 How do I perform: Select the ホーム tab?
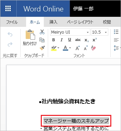[35, 22]
